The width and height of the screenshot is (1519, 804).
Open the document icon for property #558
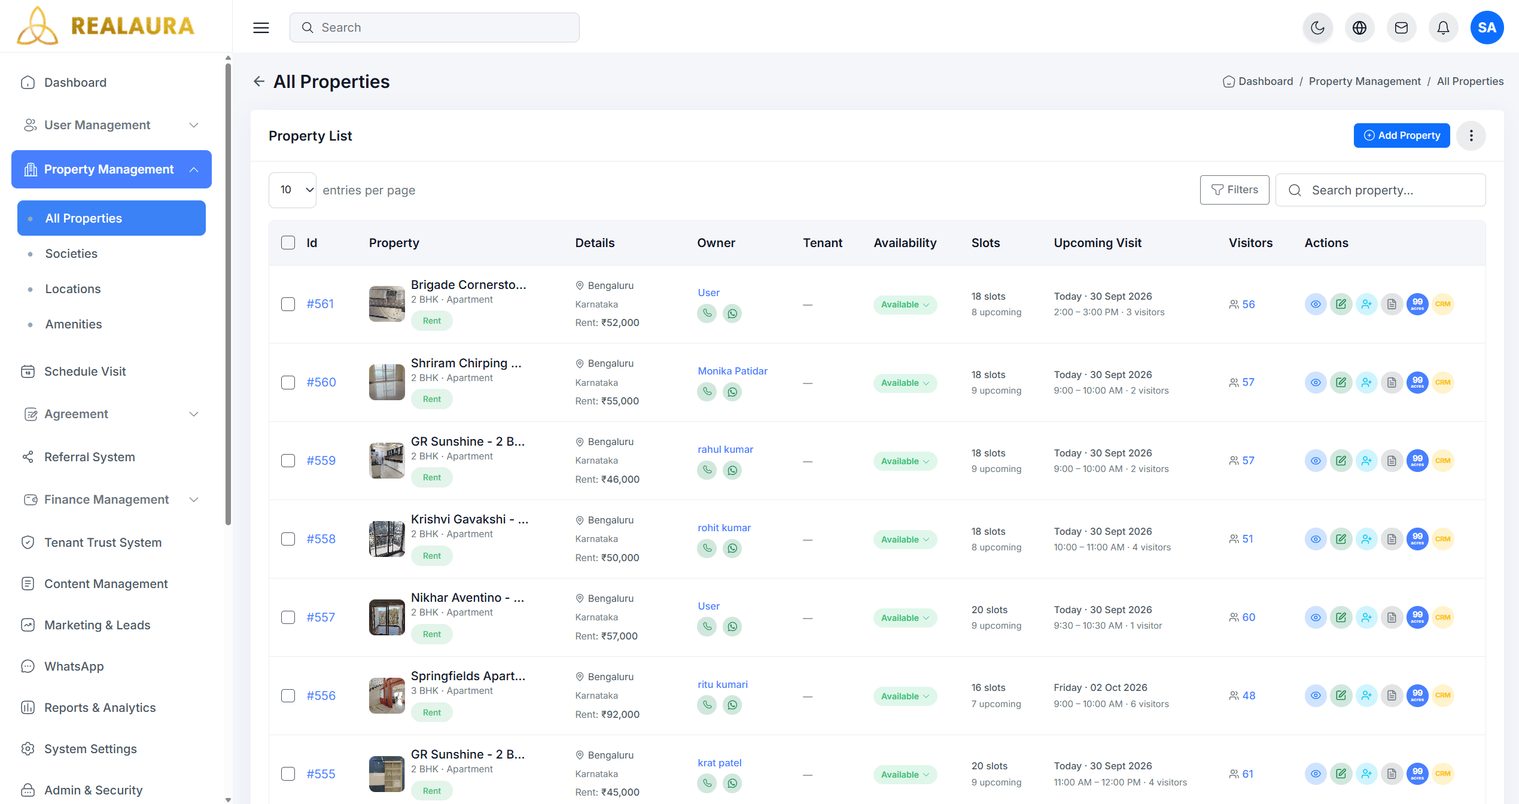pyautogui.click(x=1392, y=539)
